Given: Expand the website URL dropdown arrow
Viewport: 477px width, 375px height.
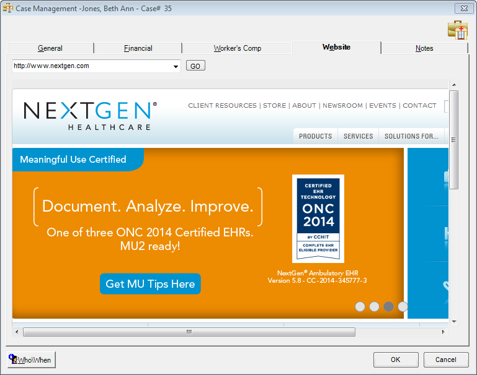Looking at the screenshot, I should pyautogui.click(x=176, y=66).
